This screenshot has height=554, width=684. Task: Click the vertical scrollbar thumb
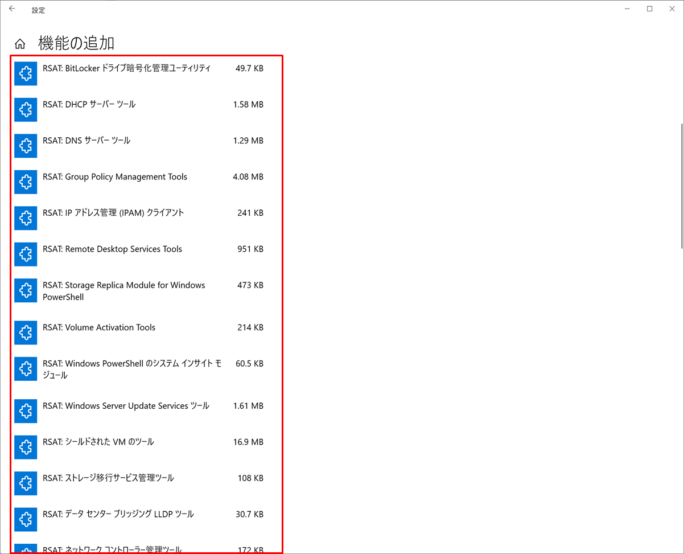681,185
